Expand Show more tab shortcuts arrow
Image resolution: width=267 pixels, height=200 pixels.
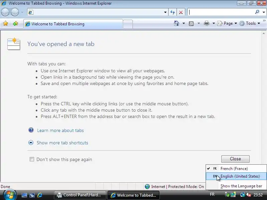[x=31, y=143]
